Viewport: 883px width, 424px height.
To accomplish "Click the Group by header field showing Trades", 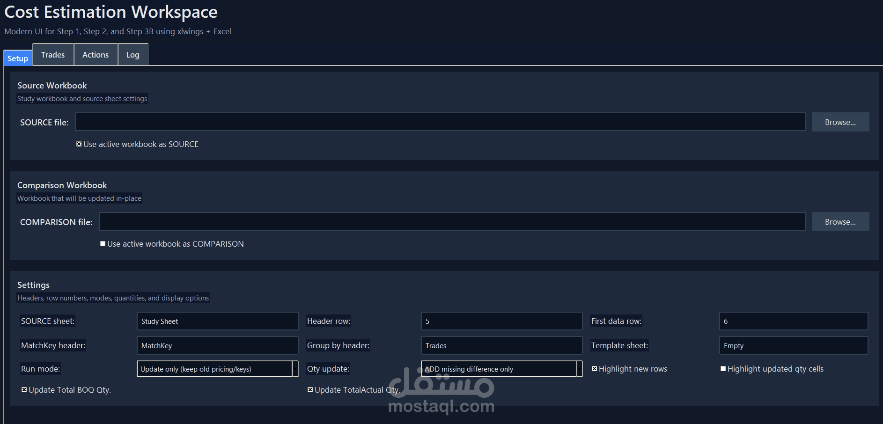I will pos(501,345).
